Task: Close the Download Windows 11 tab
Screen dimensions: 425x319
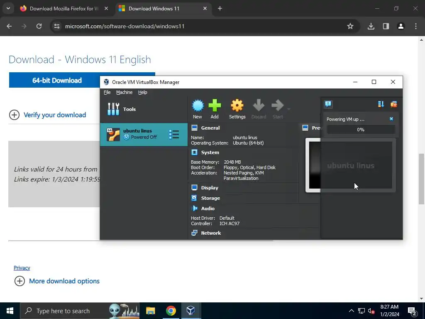Action: point(205,9)
